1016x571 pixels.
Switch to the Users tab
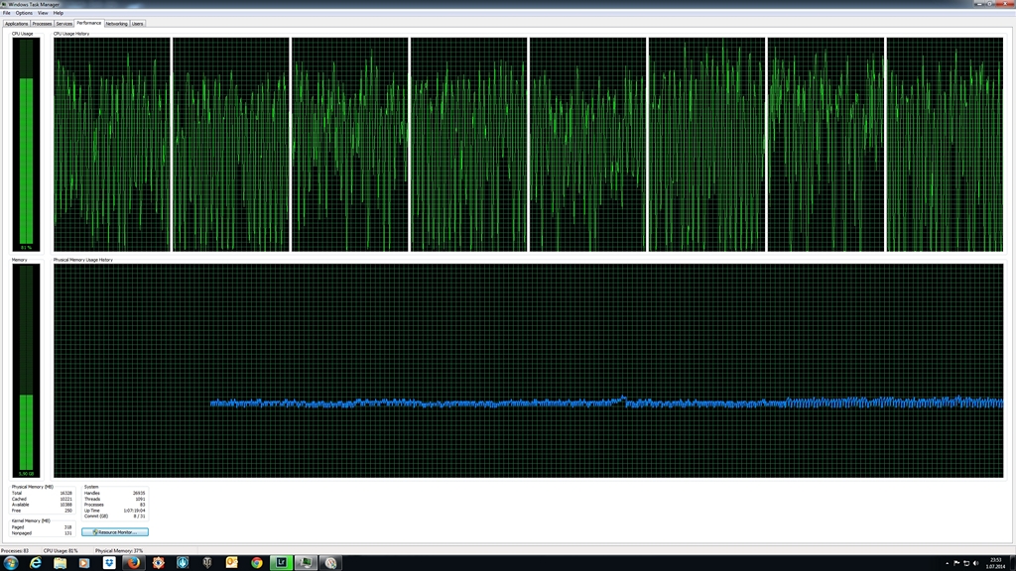(137, 24)
